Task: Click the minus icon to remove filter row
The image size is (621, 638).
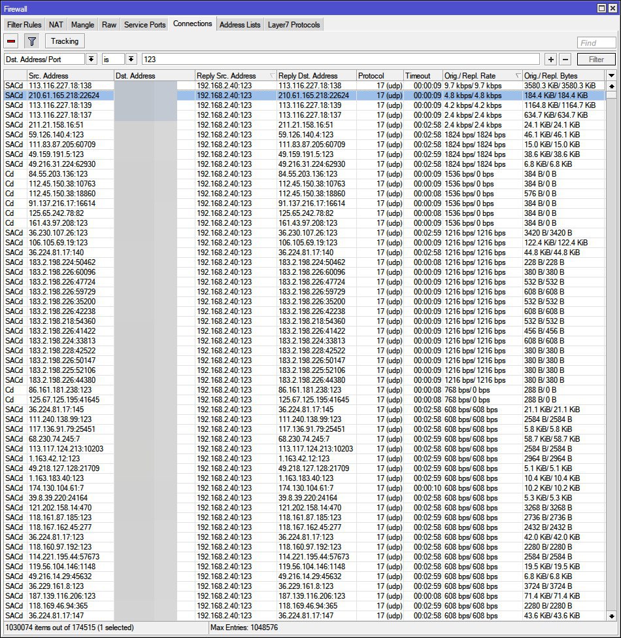Action: point(565,60)
